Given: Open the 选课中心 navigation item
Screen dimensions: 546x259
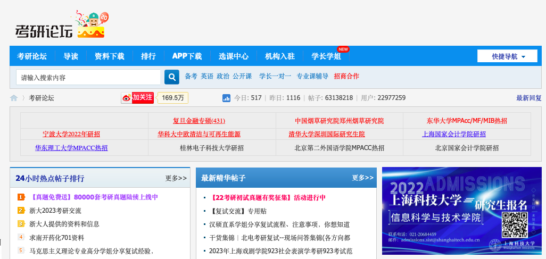Looking at the screenshot, I should [x=234, y=56].
